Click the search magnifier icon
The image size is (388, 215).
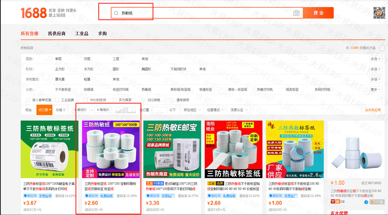pyautogui.click(x=116, y=13)
